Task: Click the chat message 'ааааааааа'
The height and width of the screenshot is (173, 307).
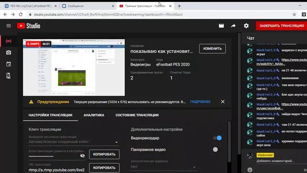Action: click(x=290, y=78)
